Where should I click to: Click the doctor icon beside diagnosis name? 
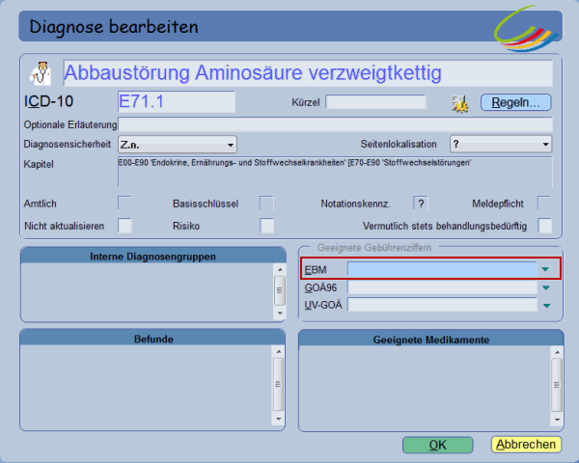click(41, 73)
